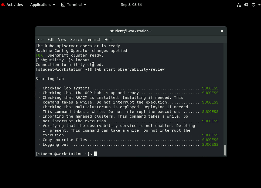Image resolution: width=261 pixels, height=188 pixels.
Task: Click '[lab@utility ~]$ logout' line
Action: tap(63, 60)
